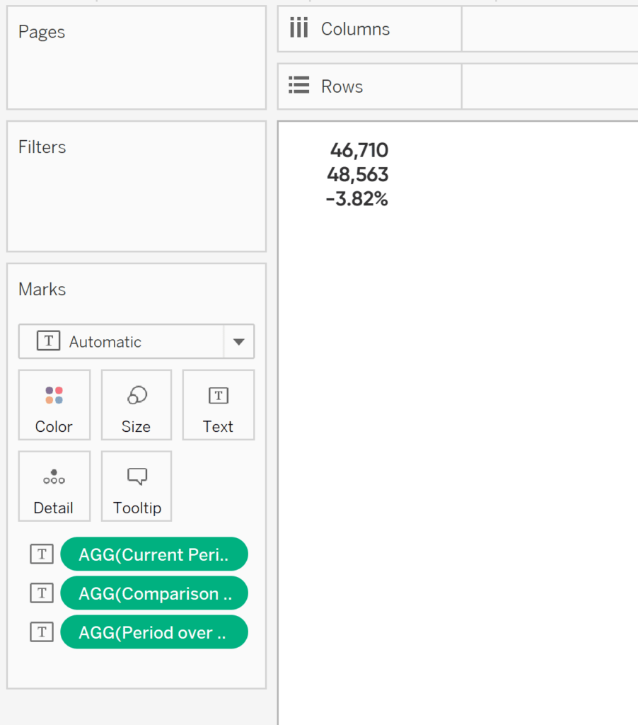The width and height of the screenshot is (638, 725).
Task: Click the Text icon beside AGG(Period over pill
Action: point(41,632)
